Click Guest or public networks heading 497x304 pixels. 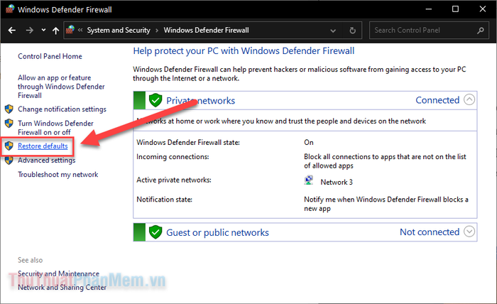click(x=217, y=232)
